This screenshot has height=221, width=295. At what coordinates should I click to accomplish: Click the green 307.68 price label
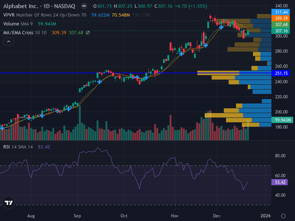tap(281, 24)
